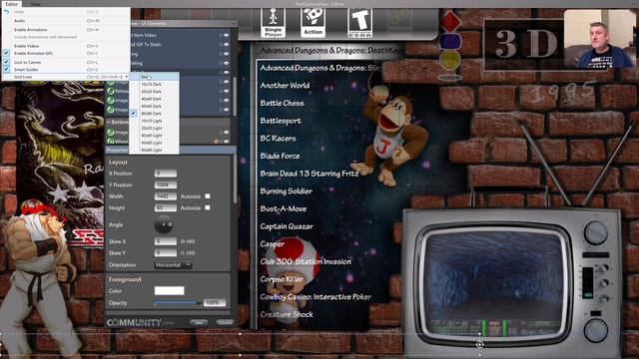
Task: Click the UI Elements list scrollbar
Action: [235, 96]
